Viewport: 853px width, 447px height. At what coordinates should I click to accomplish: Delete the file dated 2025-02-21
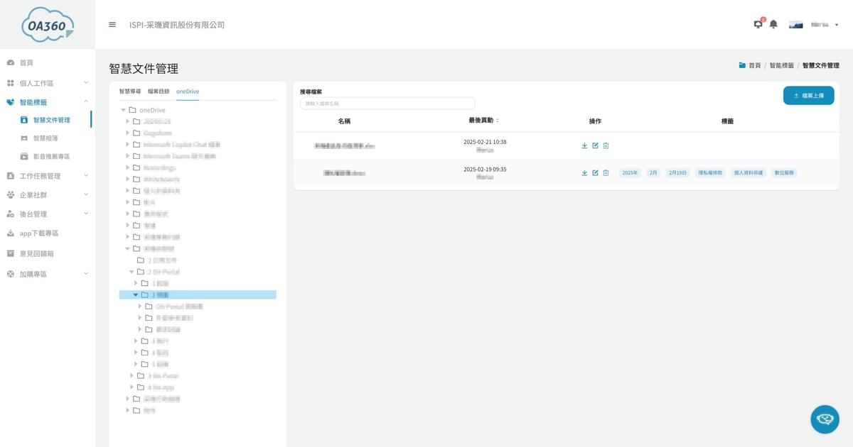[x=606, y=146]
